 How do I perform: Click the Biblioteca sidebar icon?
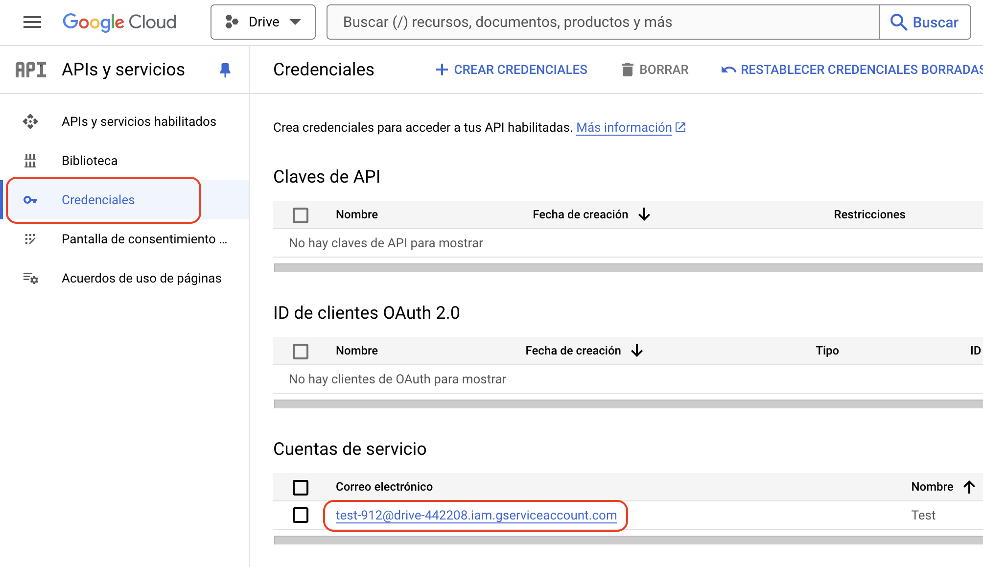(30, 161)
